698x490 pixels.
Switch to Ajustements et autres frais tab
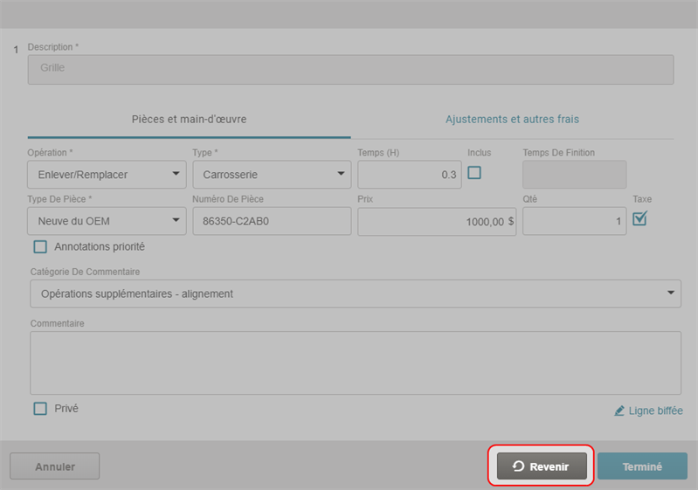[512, 119]
